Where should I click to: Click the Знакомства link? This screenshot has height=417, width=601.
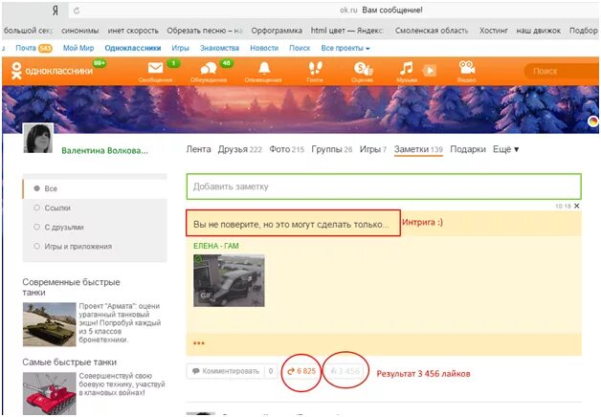[219, 48]
